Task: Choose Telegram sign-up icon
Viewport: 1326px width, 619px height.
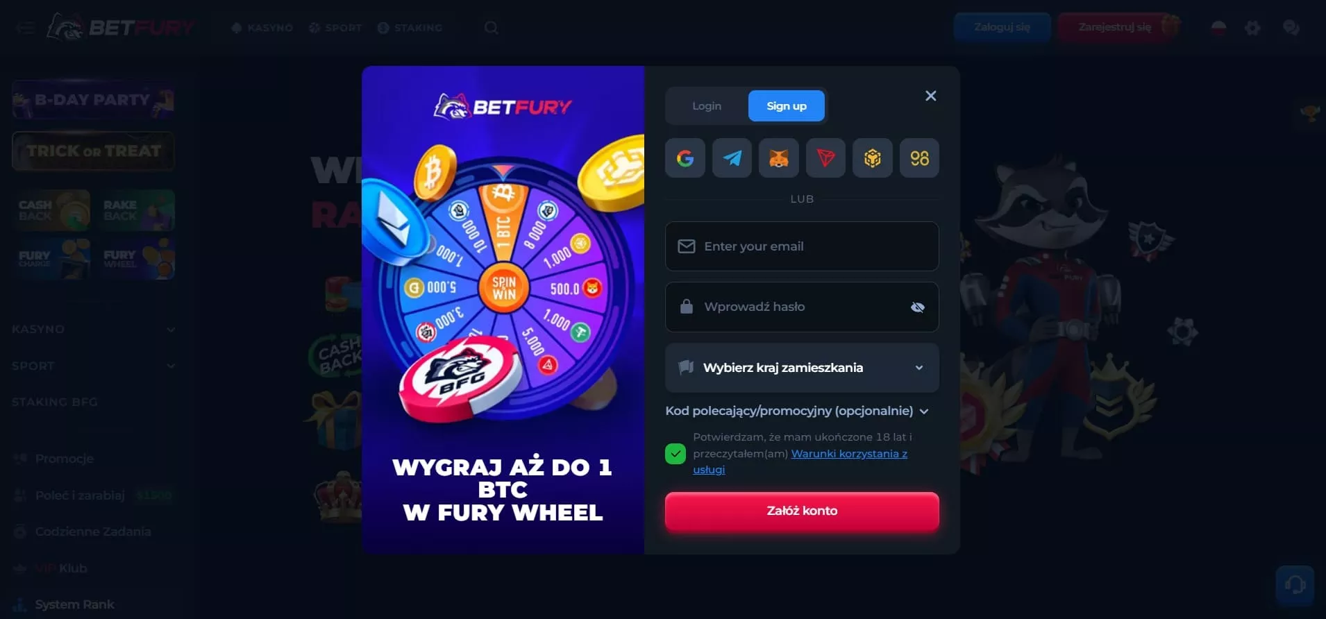Action: [732, 158]
